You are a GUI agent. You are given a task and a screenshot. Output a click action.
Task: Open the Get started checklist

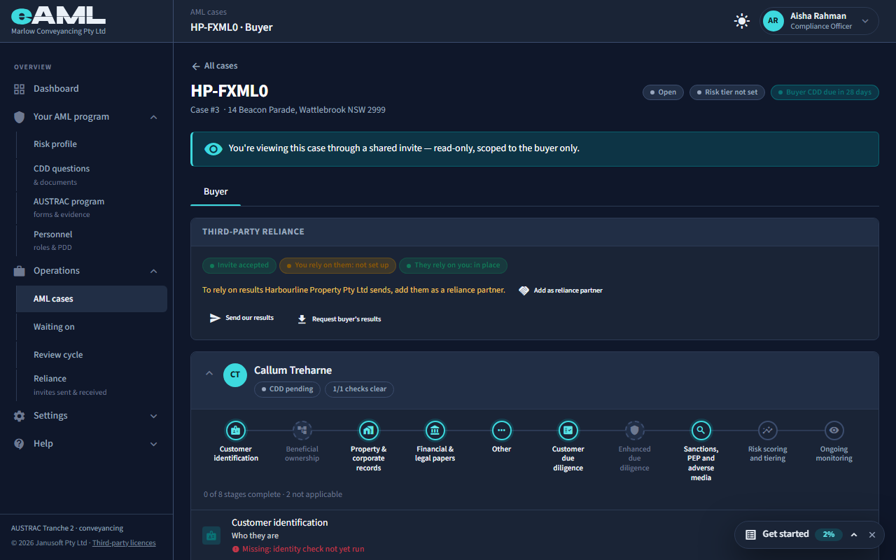click(785, 534)
